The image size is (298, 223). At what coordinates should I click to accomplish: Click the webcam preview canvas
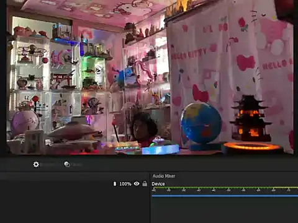[150, 77]
